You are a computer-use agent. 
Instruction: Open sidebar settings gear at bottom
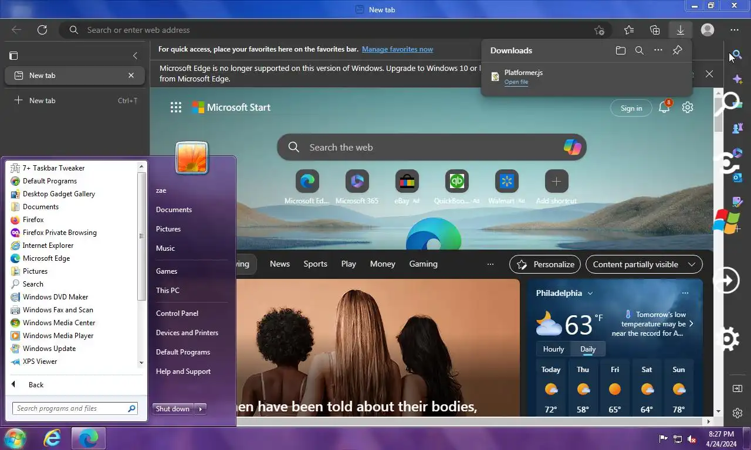738,413
